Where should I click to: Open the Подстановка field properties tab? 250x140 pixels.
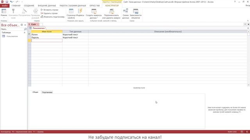click(x=47, y=92)
